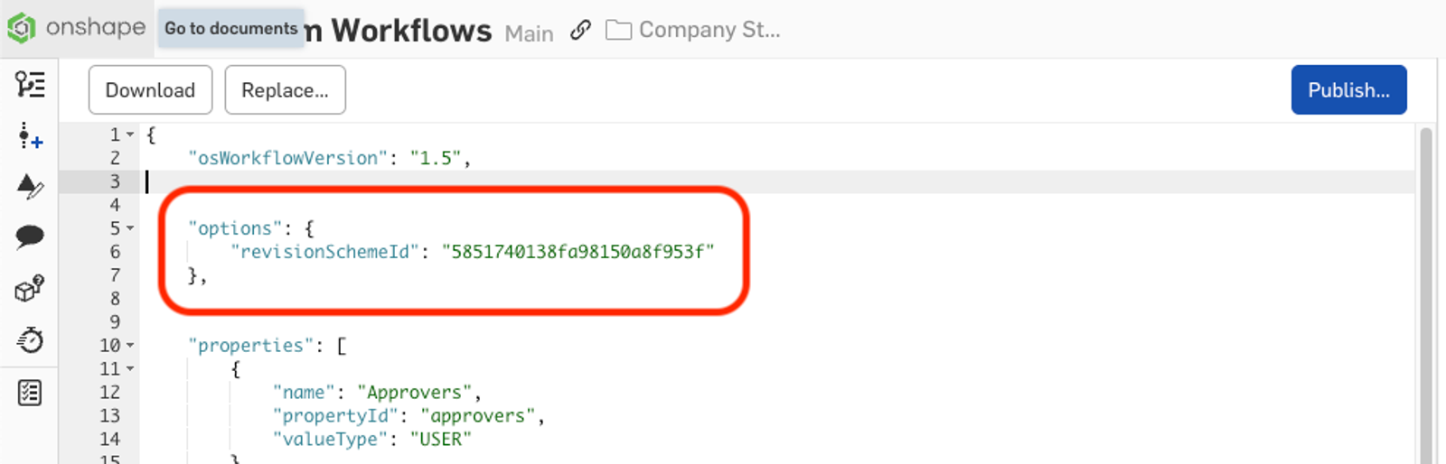
Task: Open the versions and history panel icon
Action: tap(30, 85)
